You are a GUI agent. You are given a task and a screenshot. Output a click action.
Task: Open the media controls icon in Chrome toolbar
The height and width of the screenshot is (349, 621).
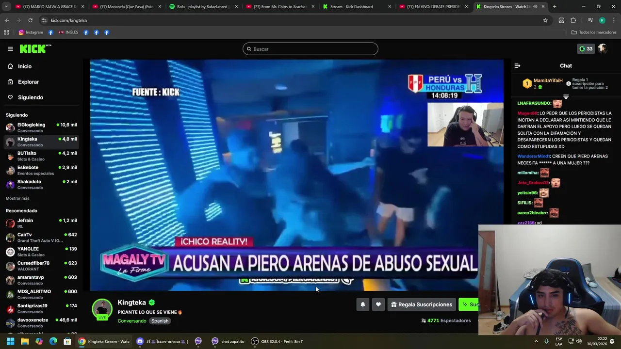pos(590,20)
